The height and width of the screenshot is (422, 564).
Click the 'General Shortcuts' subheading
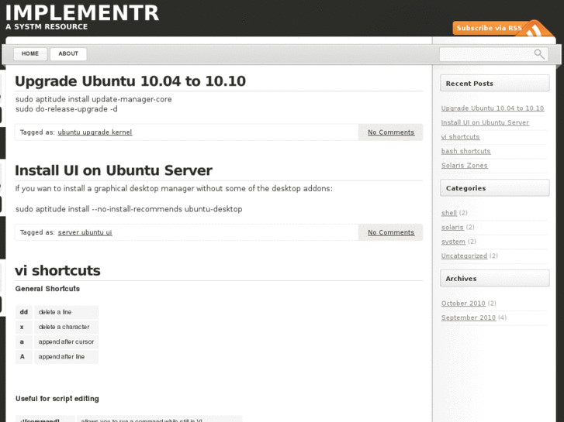(x=47, y=289)
